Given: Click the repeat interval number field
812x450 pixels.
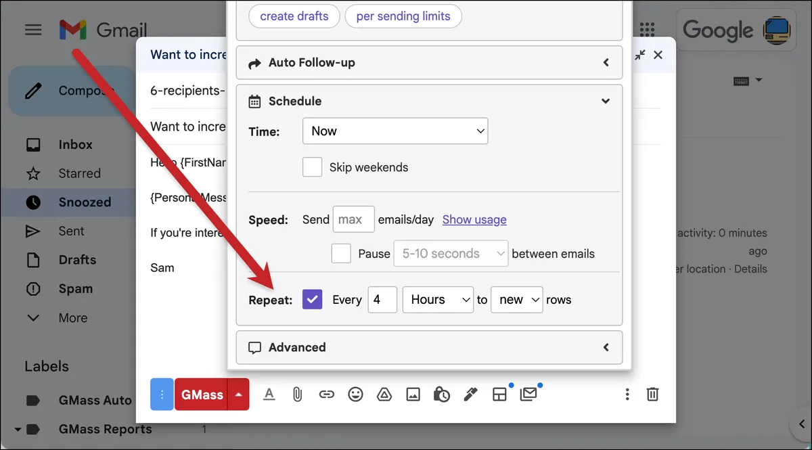Looking at the screenshot, I should coord(382,300).
